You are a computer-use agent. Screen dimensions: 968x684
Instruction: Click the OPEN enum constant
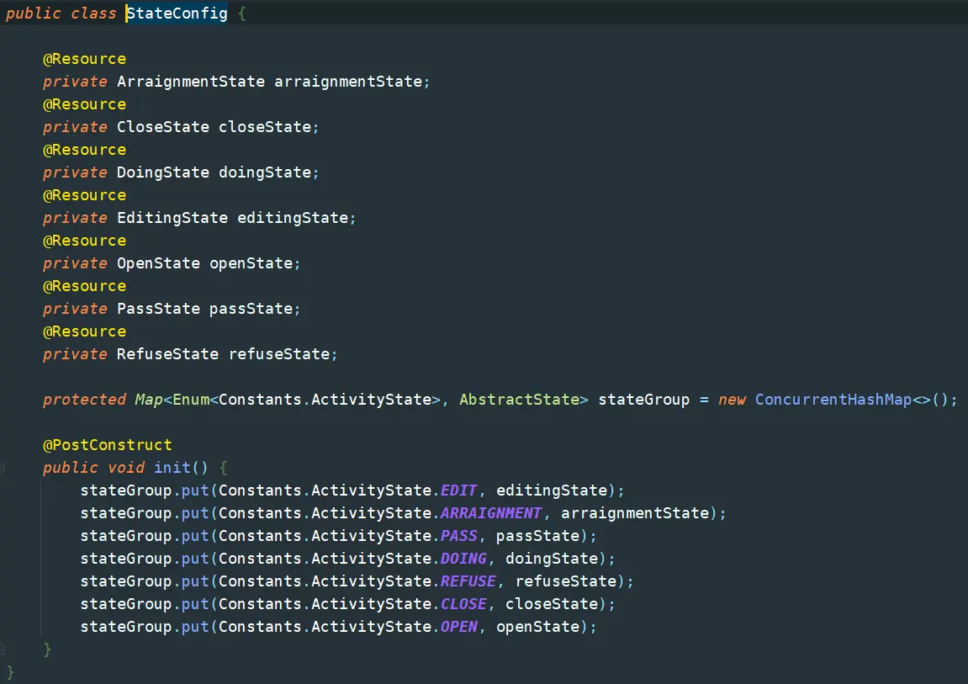tap(458, 627)
